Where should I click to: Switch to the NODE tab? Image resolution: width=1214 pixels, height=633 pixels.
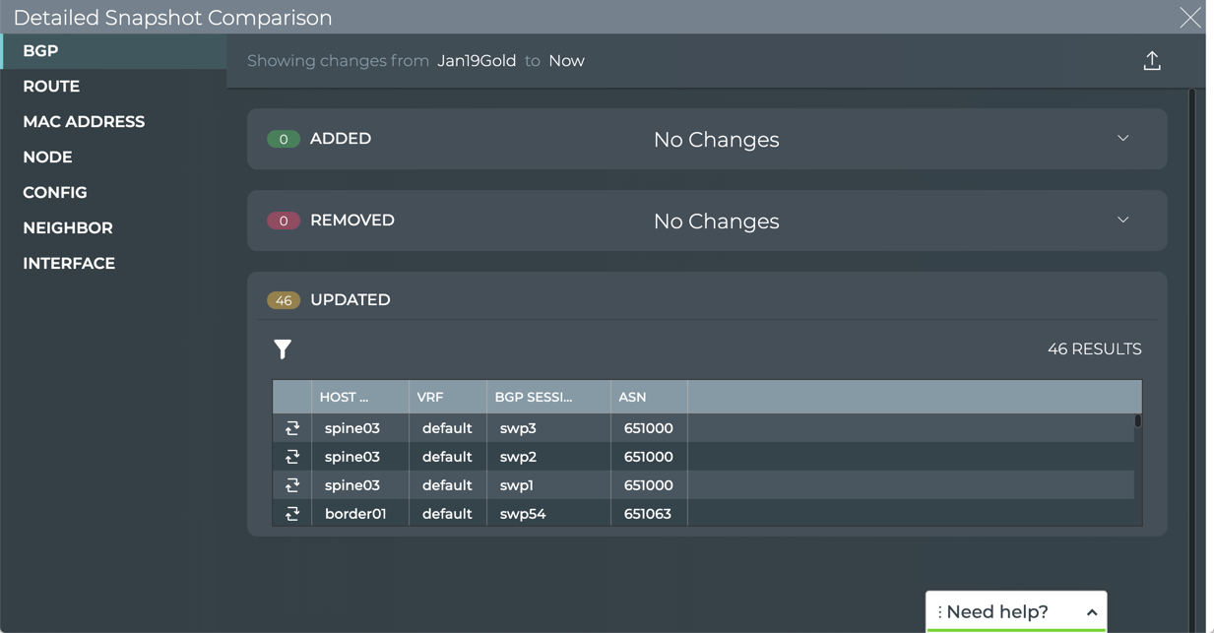[47, 158]
